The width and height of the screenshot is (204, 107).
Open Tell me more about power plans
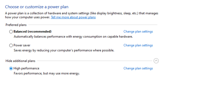[x=73, y=17]
